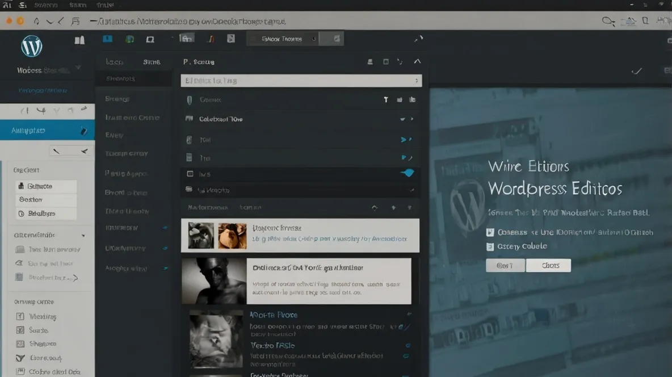This screenshot has width=672, height=377.
Task: Open the Snook Tnonts dropdown in the toolbar
Action: pyautogui.click(x=283, y=39)
